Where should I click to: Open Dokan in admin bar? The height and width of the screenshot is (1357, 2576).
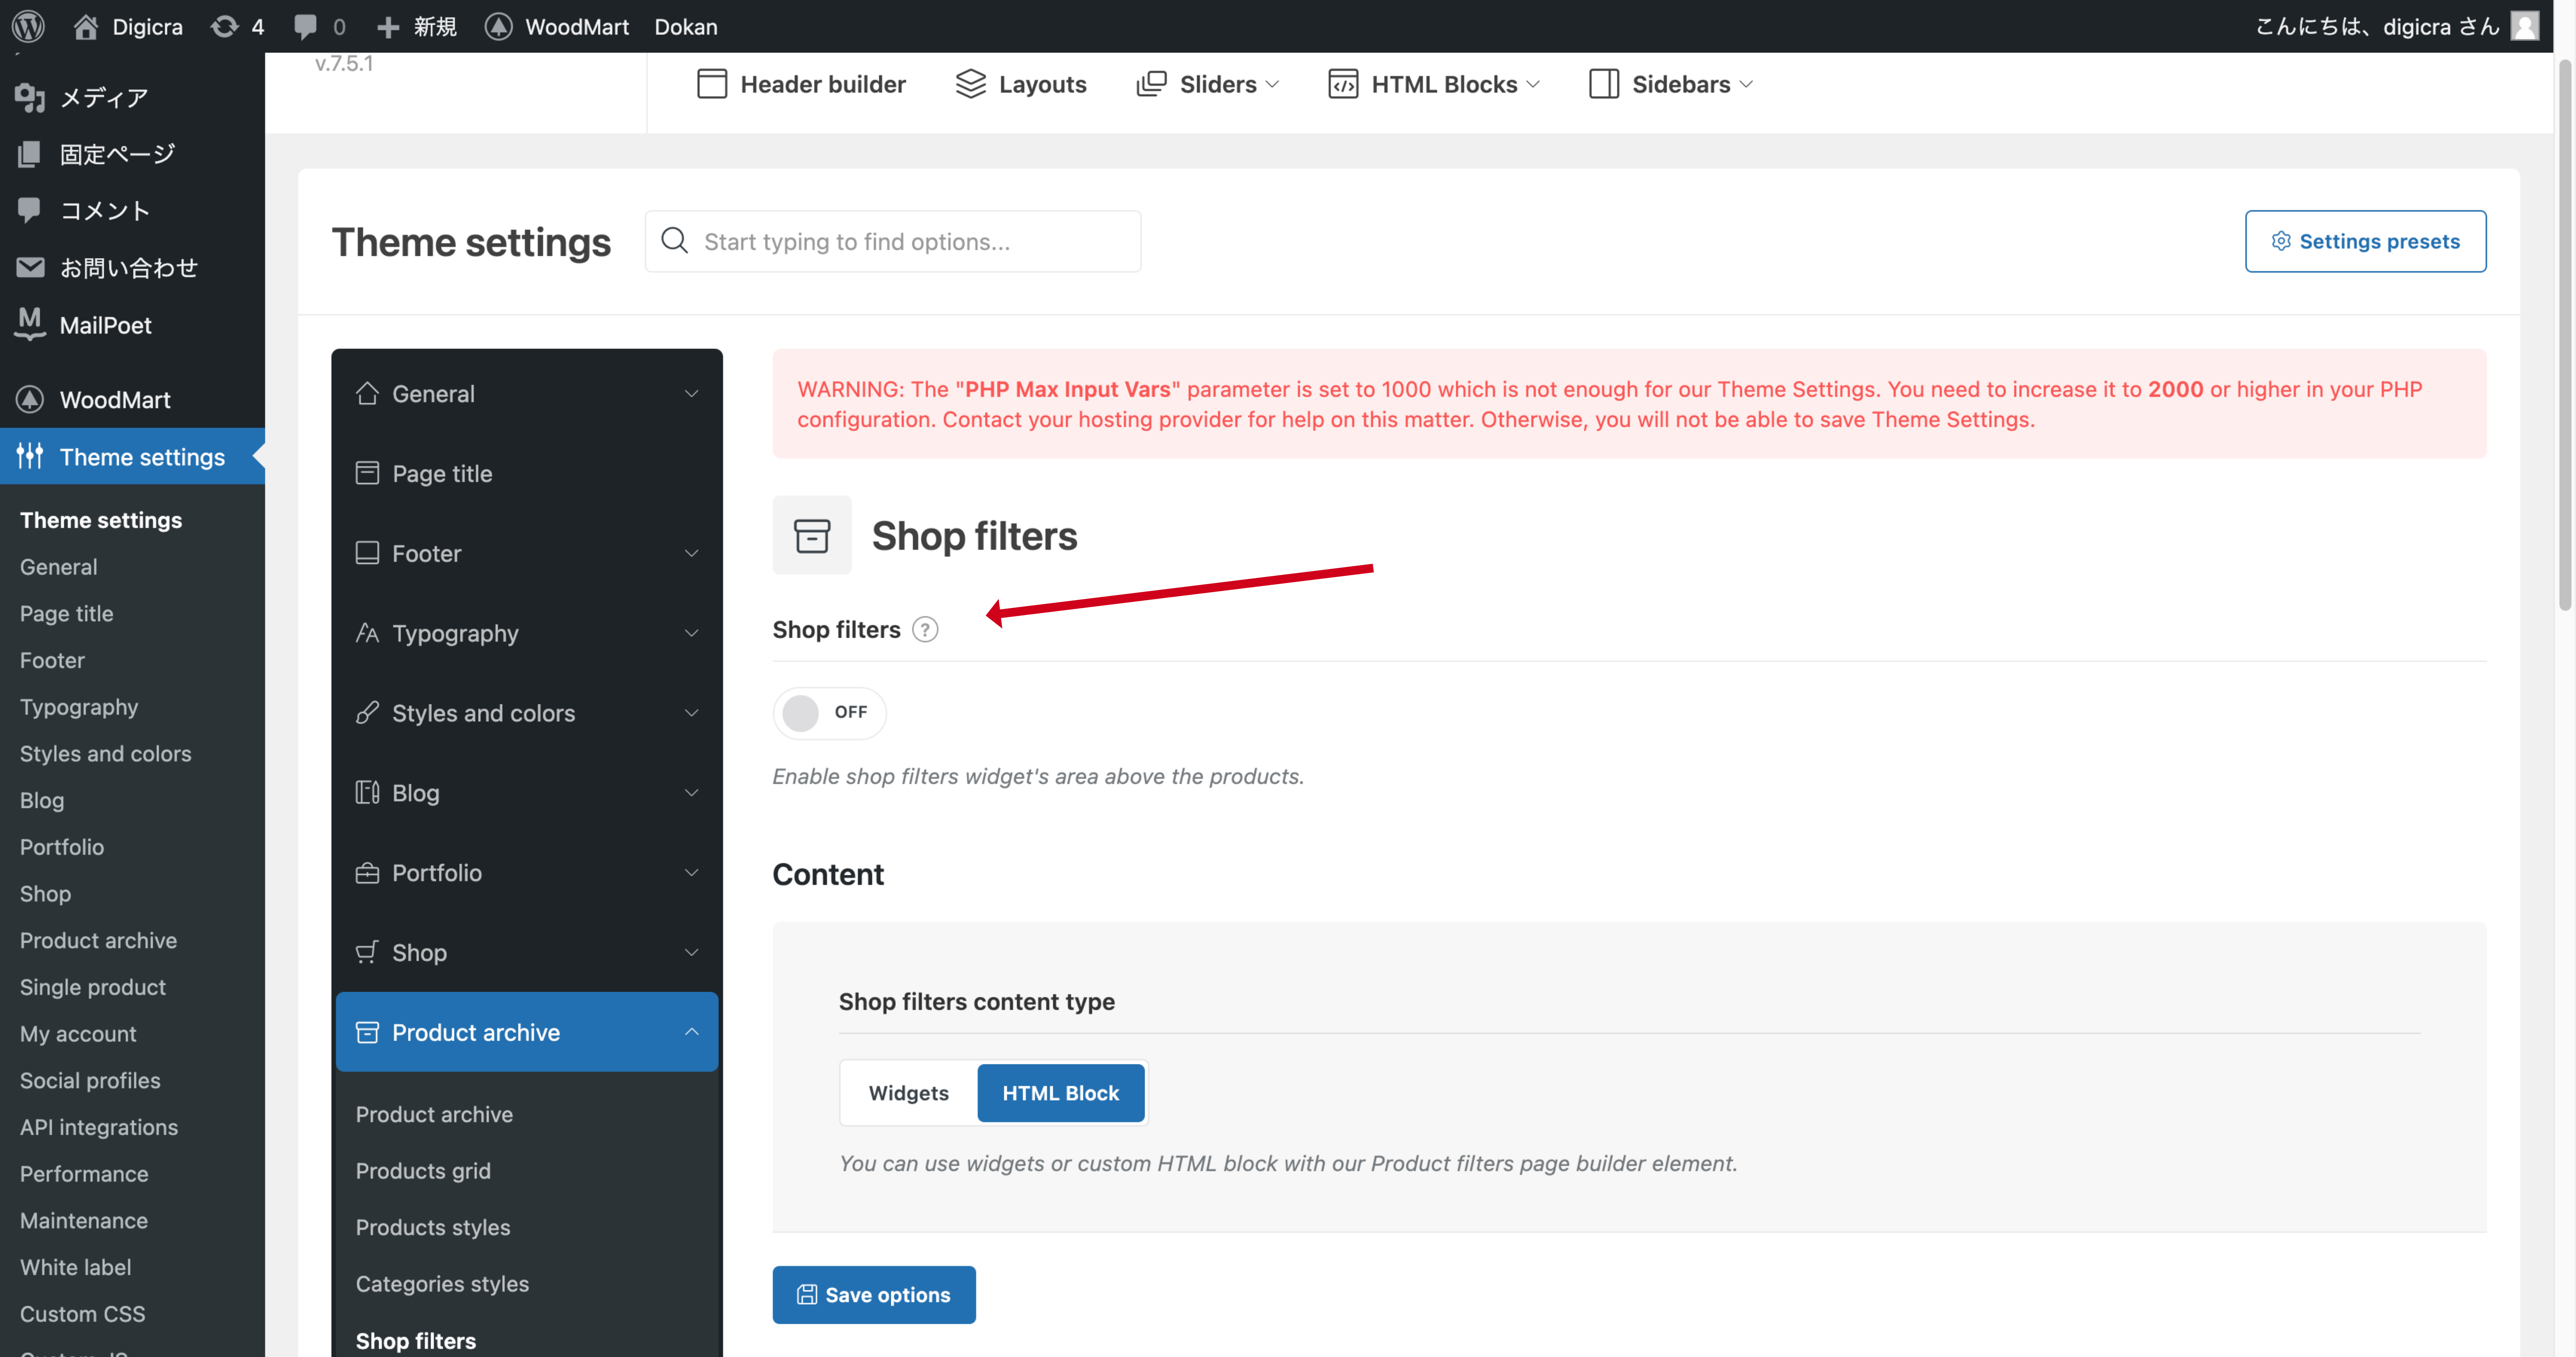click(686, 27)
